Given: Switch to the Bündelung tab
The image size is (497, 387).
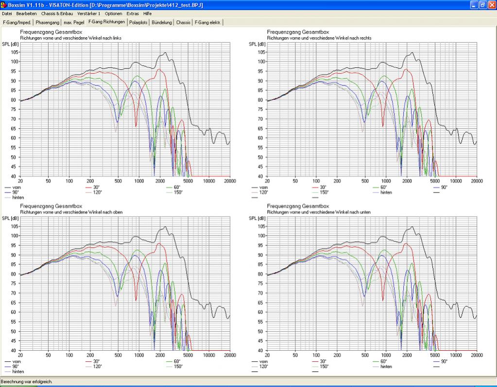Looking at the screenshot, I should click(x=162, y=22).
